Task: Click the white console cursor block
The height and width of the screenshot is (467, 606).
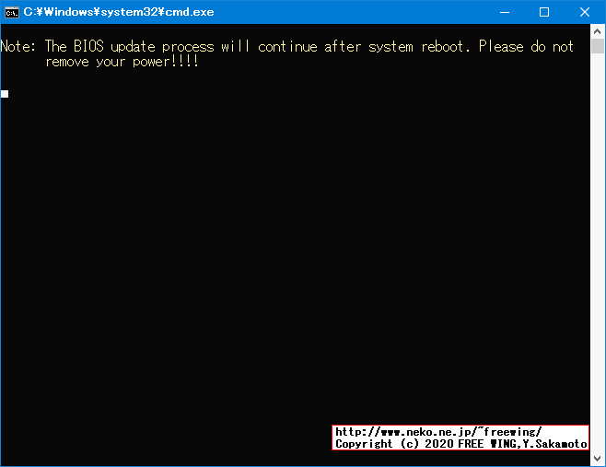Action: pyautogui.click(x=5, y=94)
